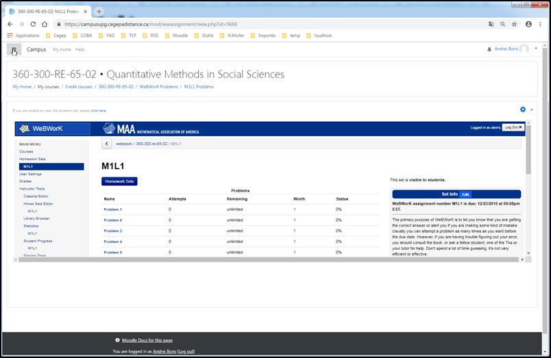Open the settings gear dropdown
Screen dimensions: 551x358
[523, 110]
